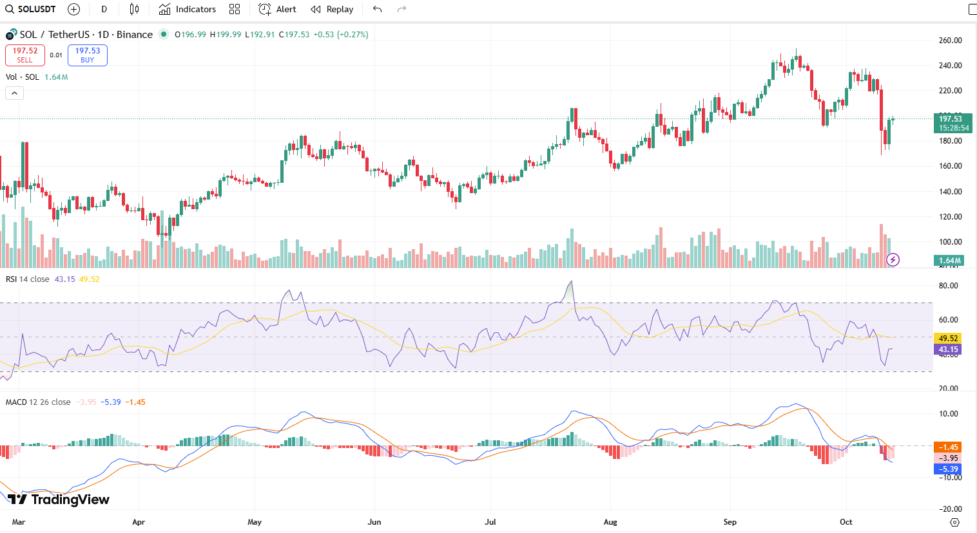Click the plus icon to compare symbols

pos(73,9)
